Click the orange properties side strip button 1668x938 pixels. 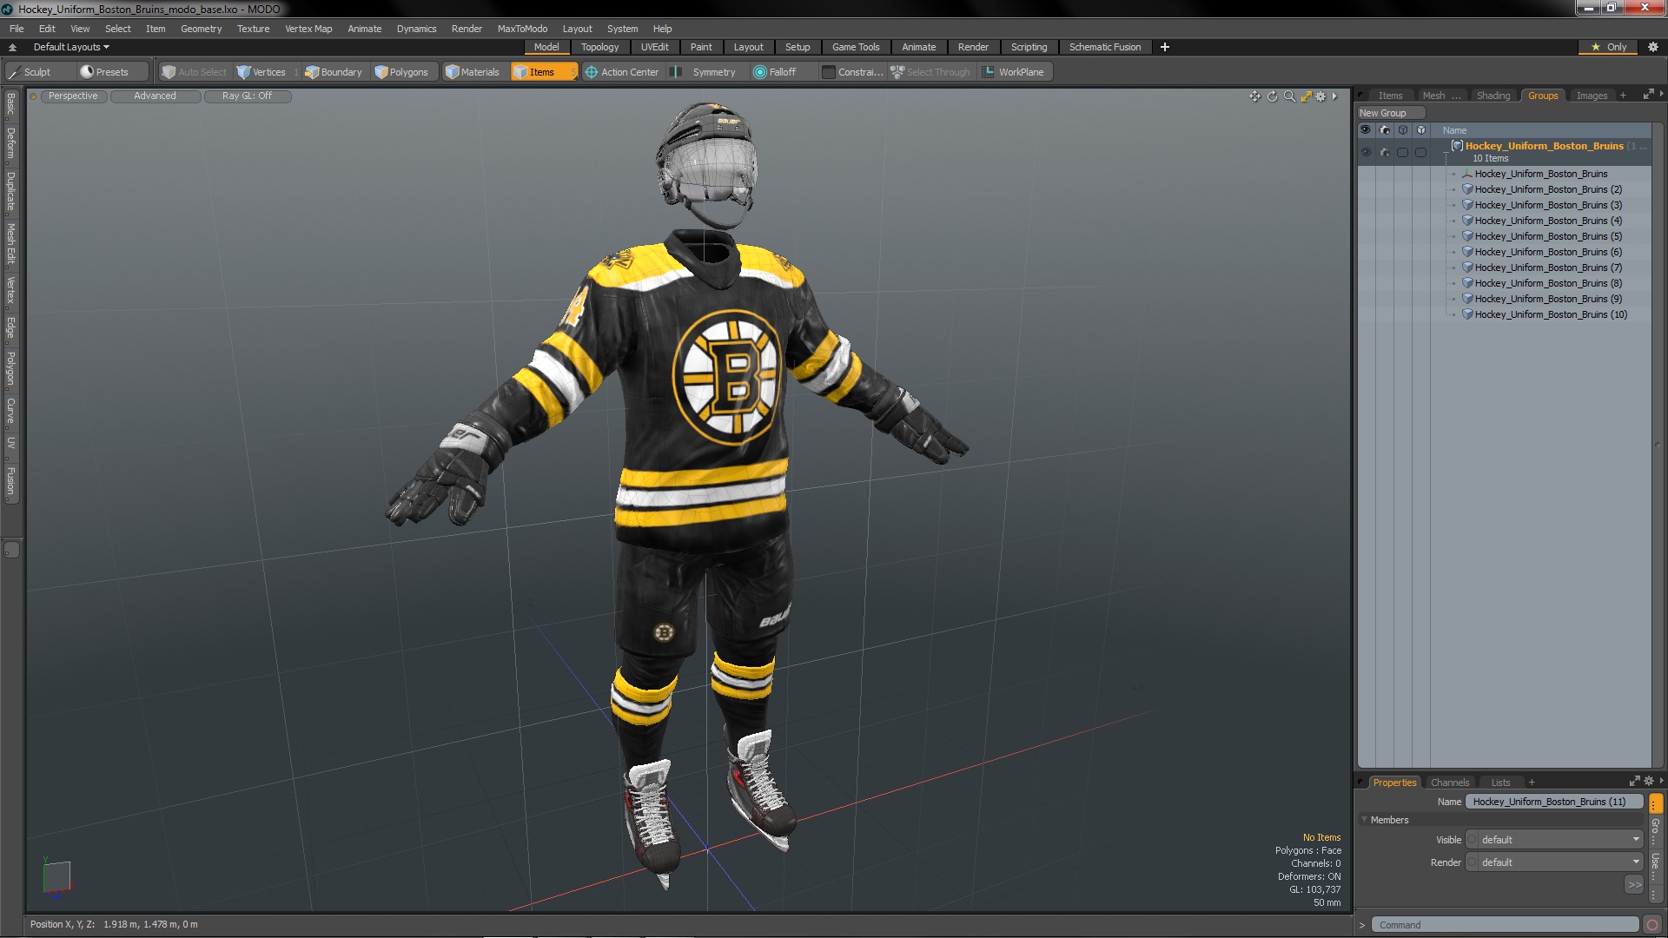click(1656, 803)
